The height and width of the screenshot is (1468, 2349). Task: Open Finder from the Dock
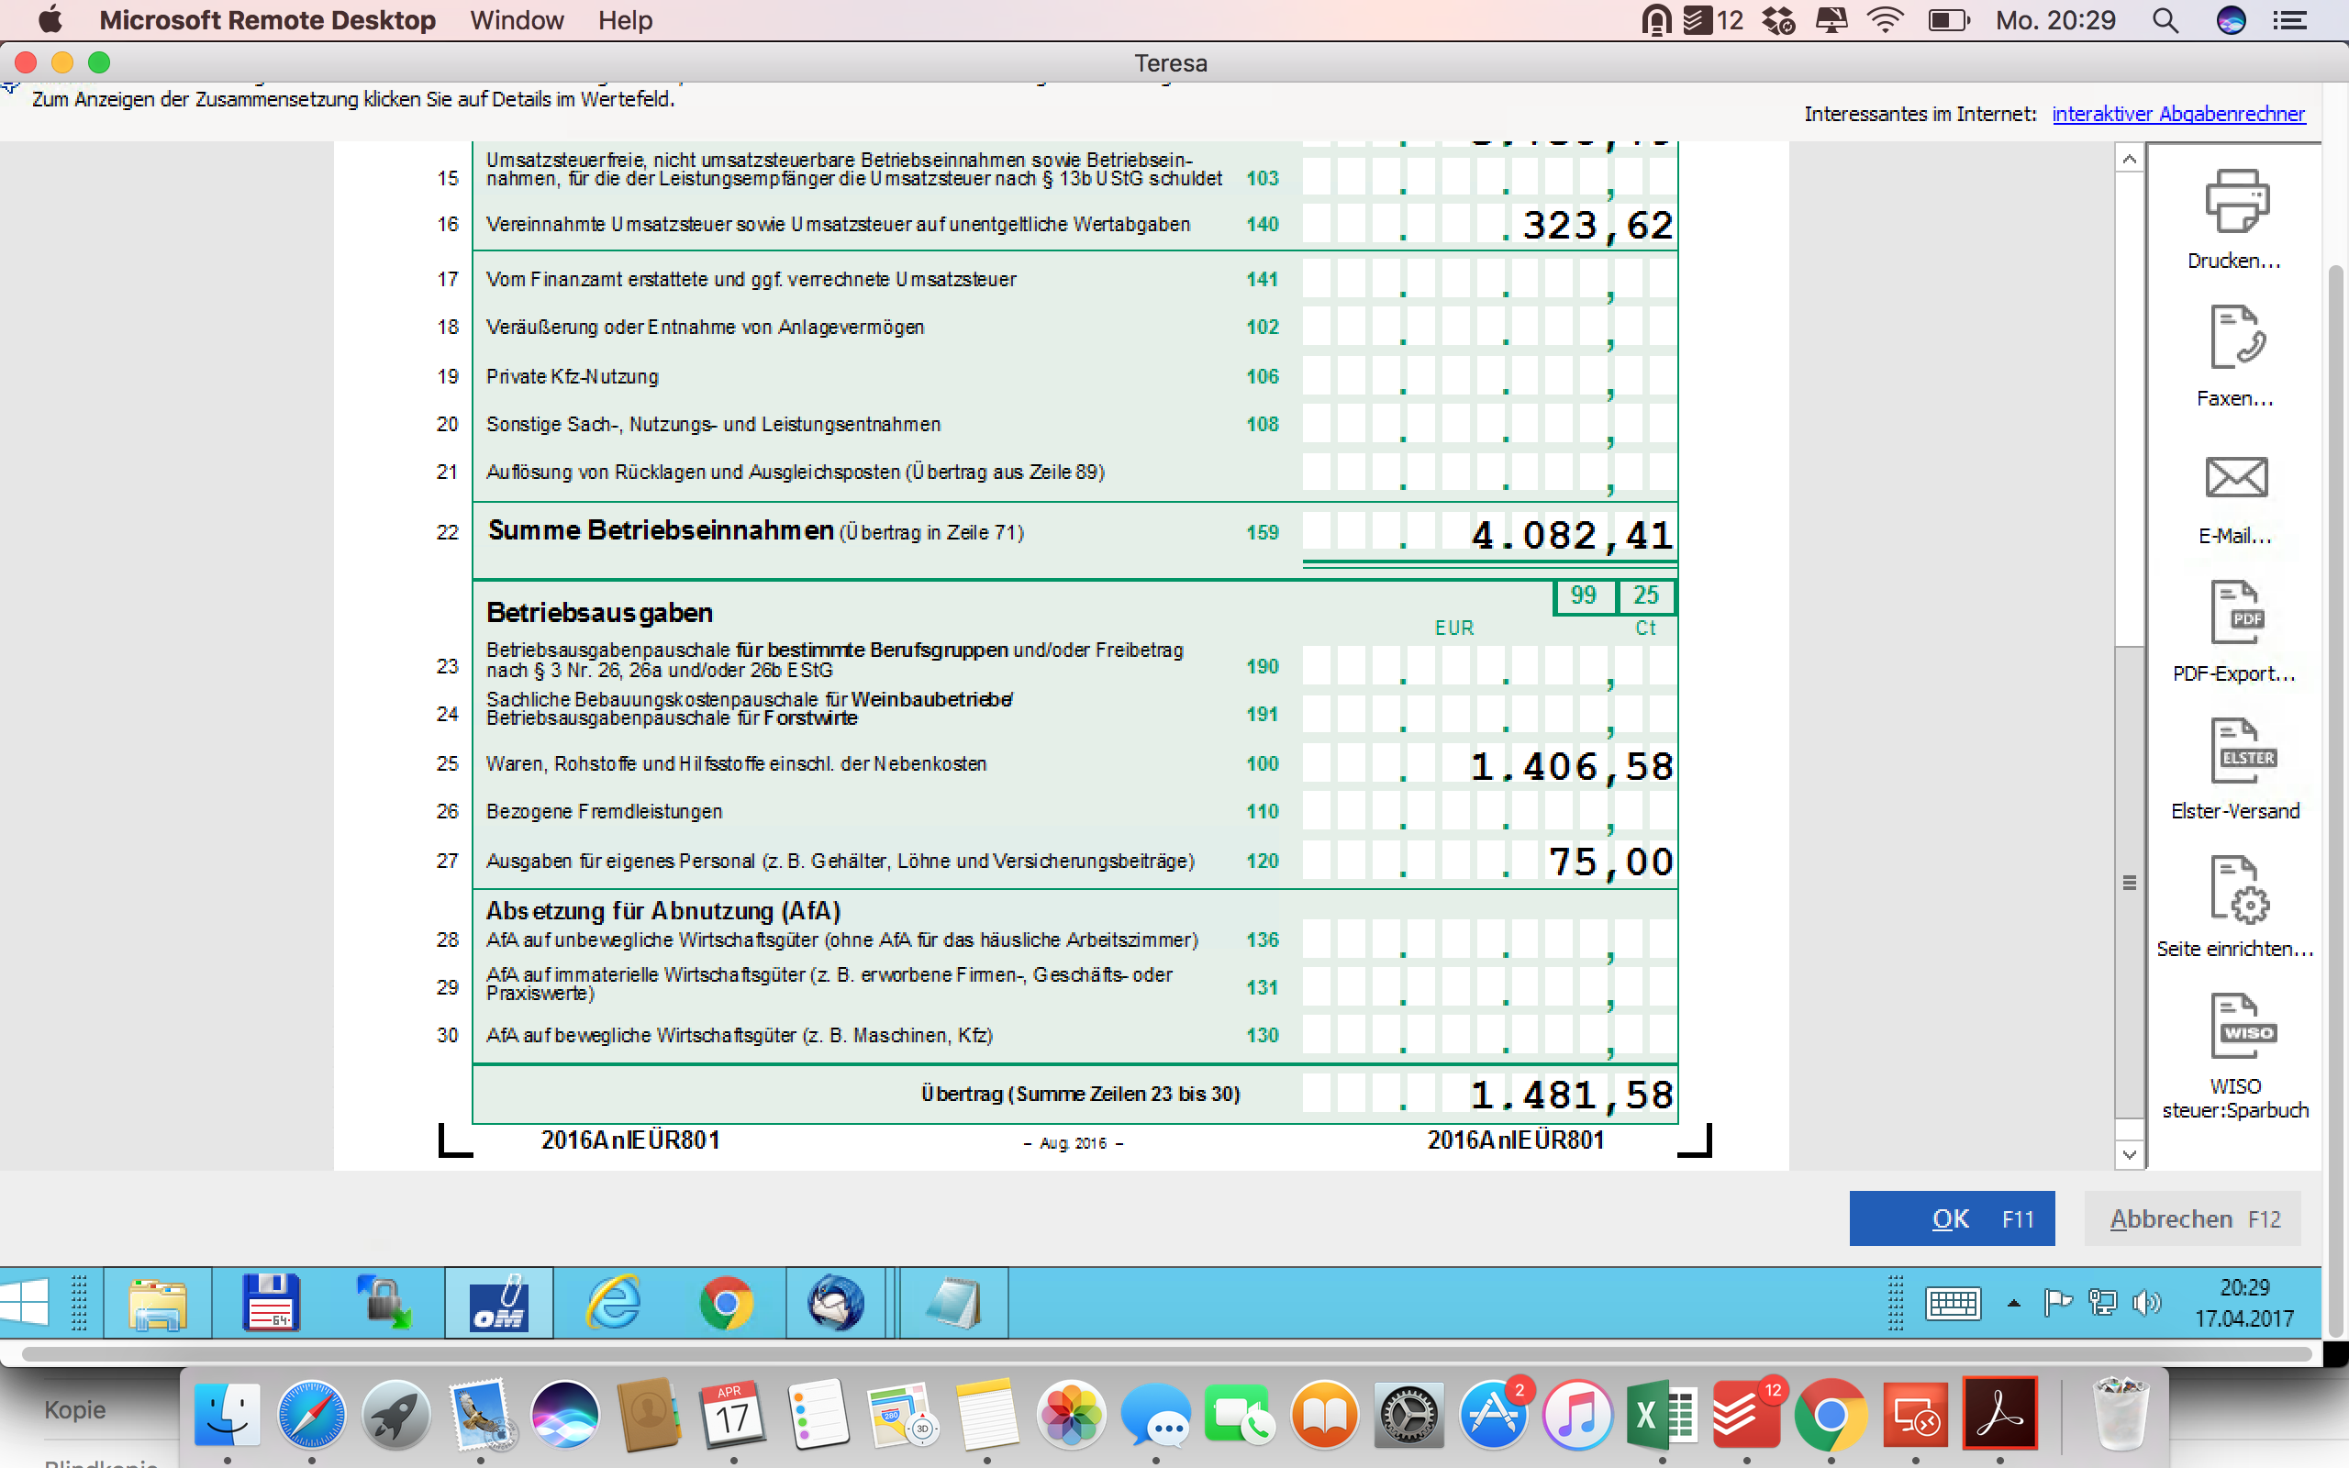(x=228, y=1414)
